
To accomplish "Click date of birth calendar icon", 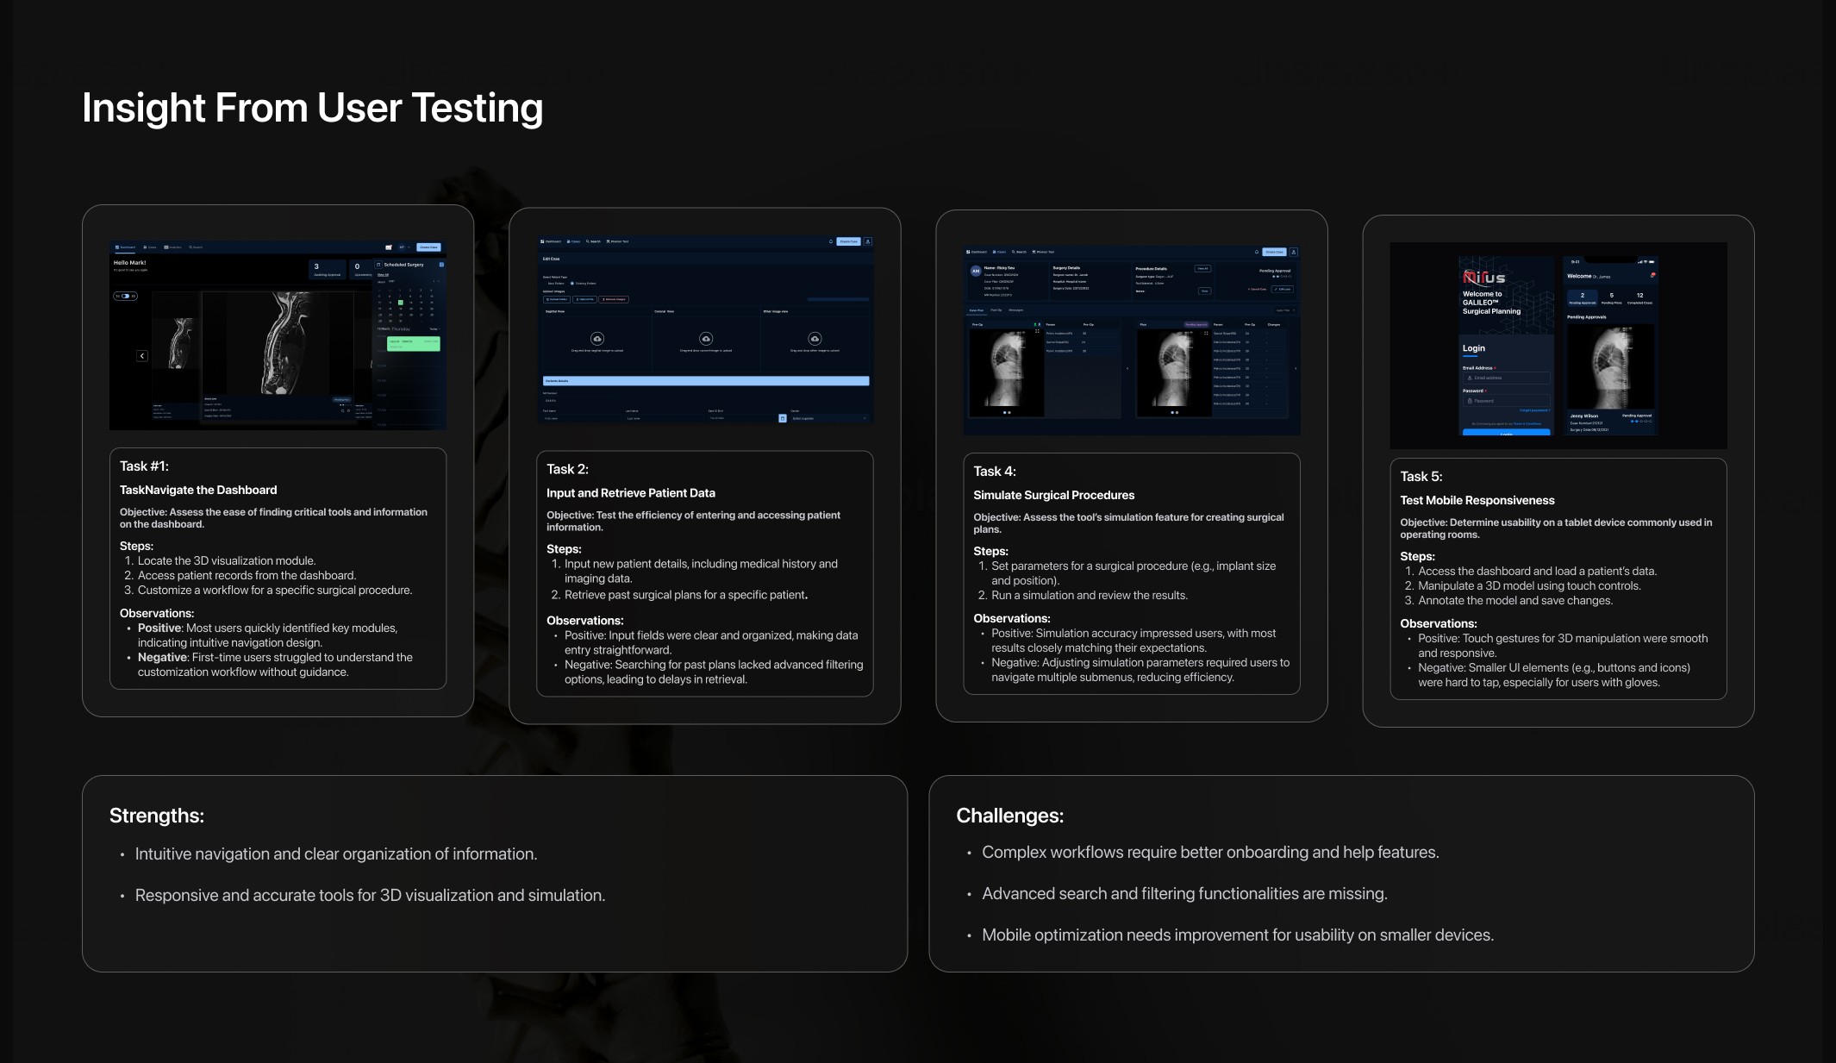I will pos(783,418).
